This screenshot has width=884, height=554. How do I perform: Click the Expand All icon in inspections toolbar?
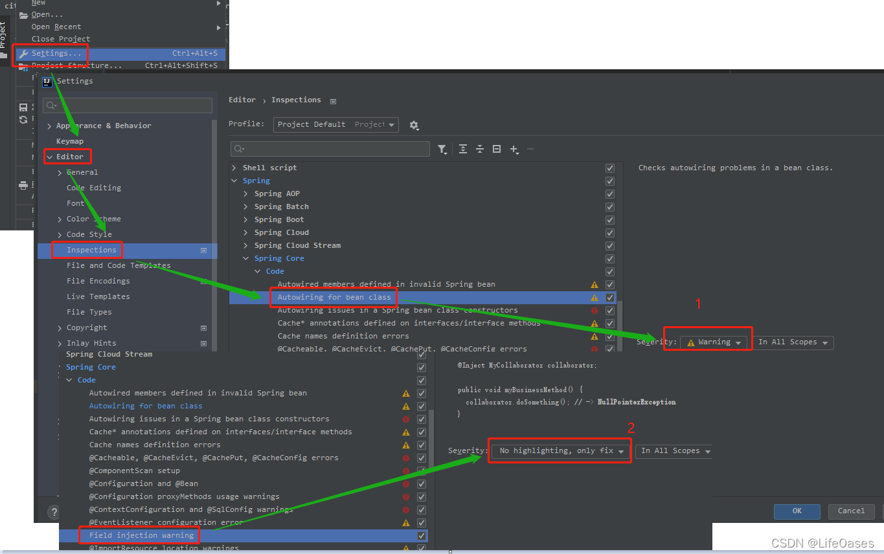pos(463,149)
